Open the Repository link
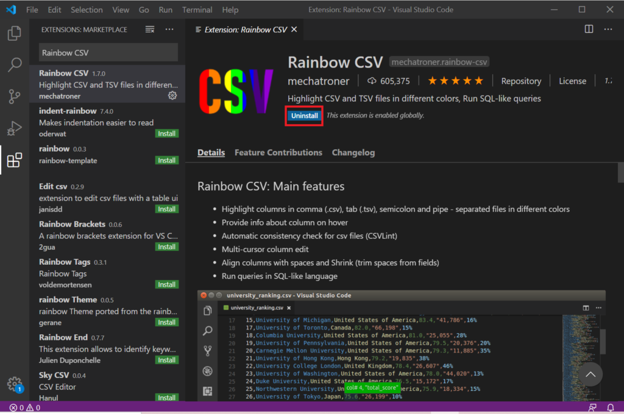 click(521, 81)
